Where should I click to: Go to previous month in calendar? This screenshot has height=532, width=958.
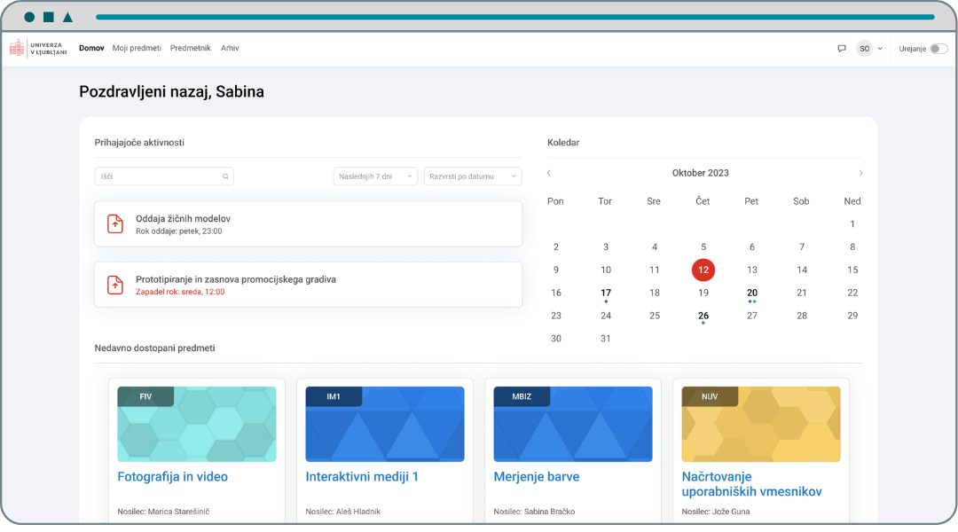point(549,173)
